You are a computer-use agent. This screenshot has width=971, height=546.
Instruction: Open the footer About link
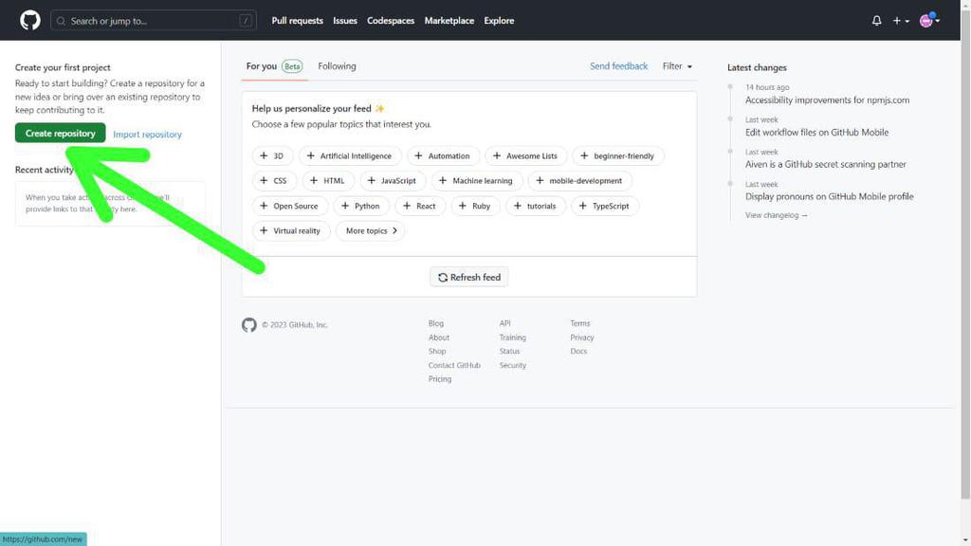(x=438, y=338)
